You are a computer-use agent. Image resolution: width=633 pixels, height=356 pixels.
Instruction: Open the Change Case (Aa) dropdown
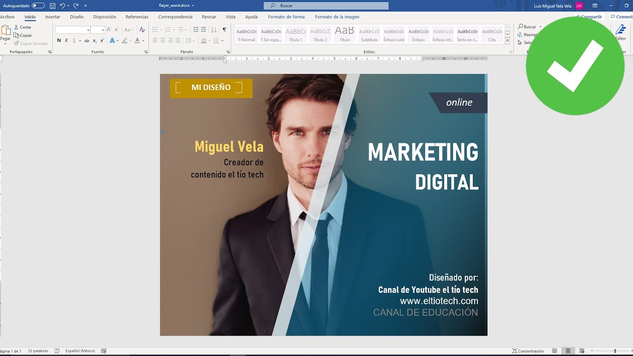(x=129, y=30)
